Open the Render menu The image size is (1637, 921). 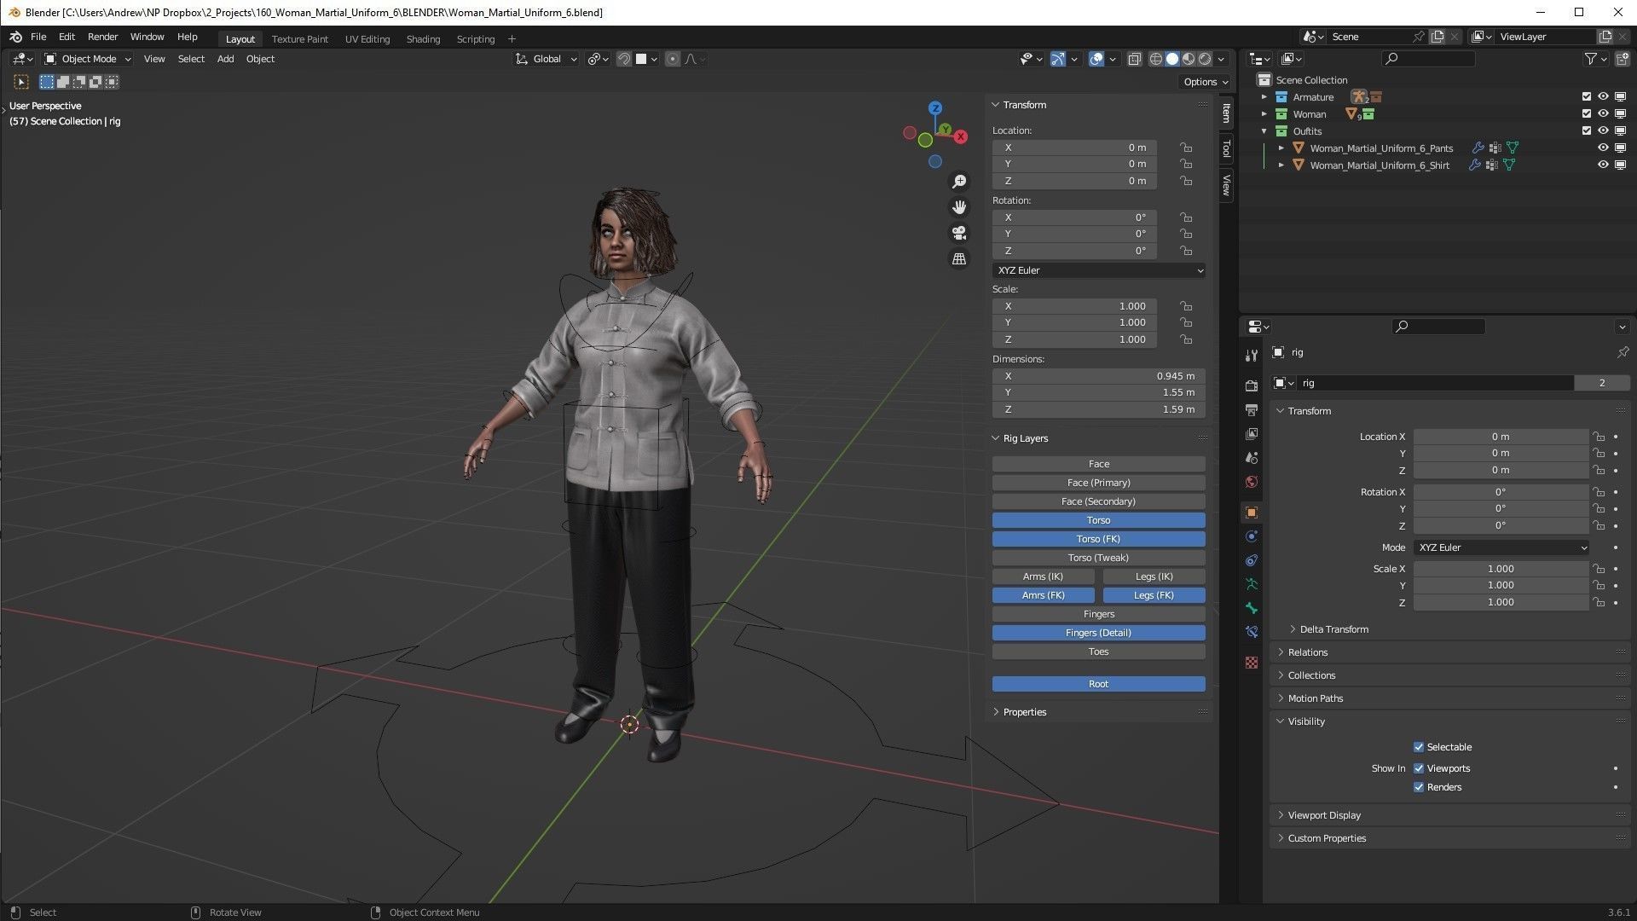point(102,37)
